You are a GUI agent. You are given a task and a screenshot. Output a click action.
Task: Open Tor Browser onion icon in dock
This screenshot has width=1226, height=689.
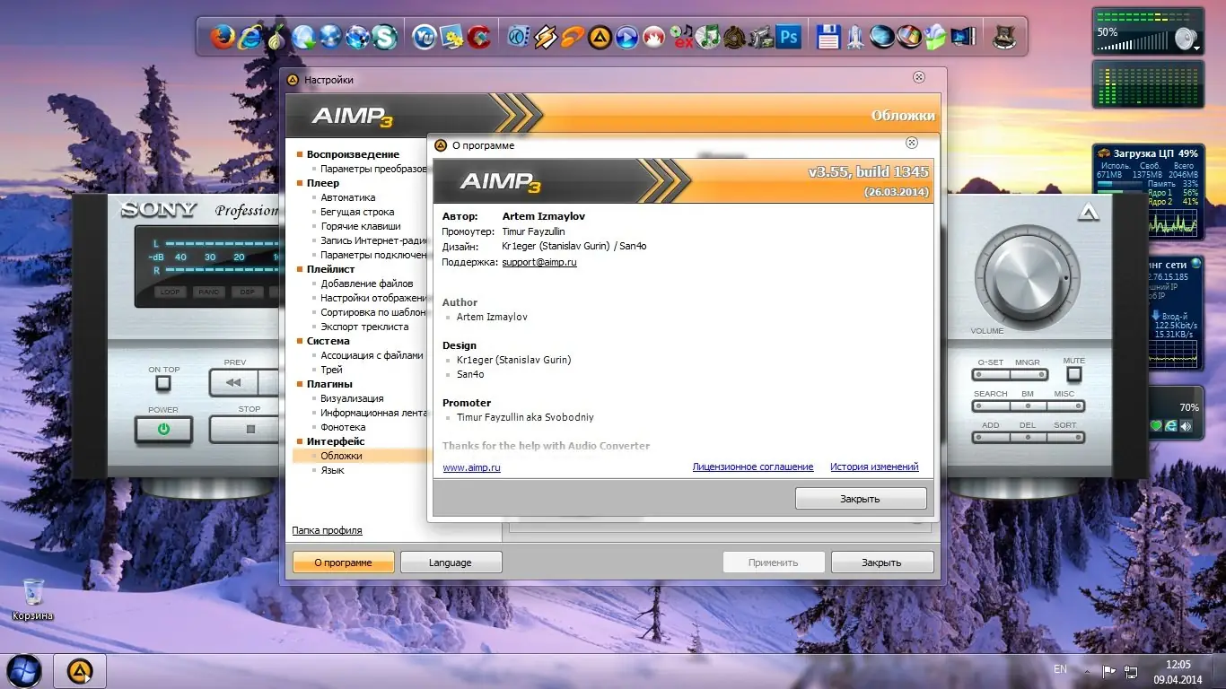pos(276,37)
